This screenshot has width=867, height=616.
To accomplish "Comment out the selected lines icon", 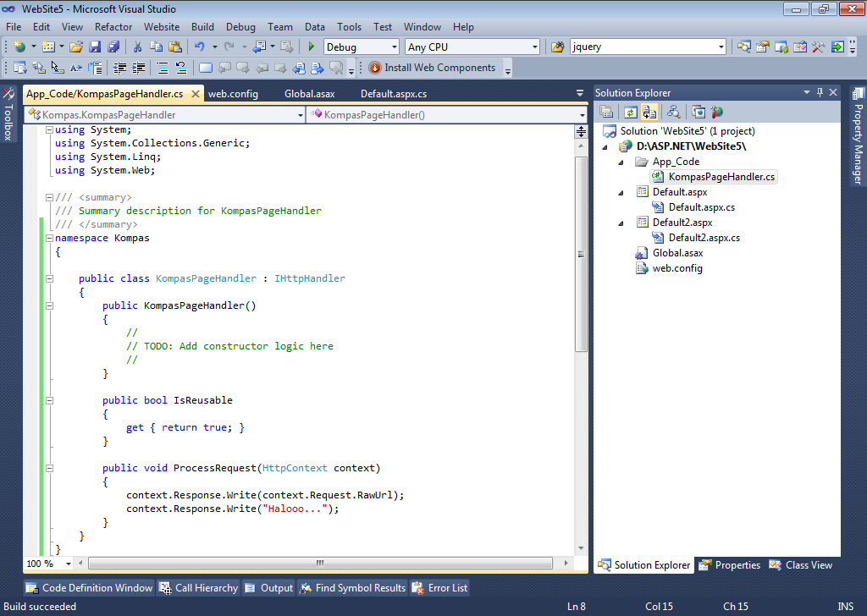I will [x=163, y=68].
